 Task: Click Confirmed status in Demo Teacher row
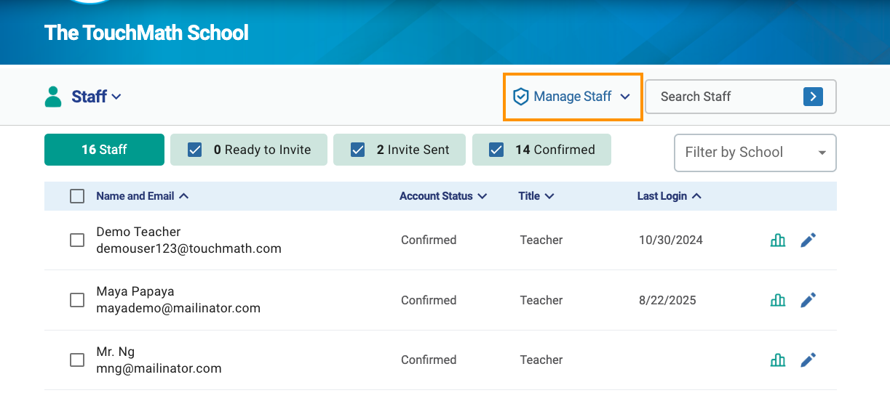coord(429,240)
